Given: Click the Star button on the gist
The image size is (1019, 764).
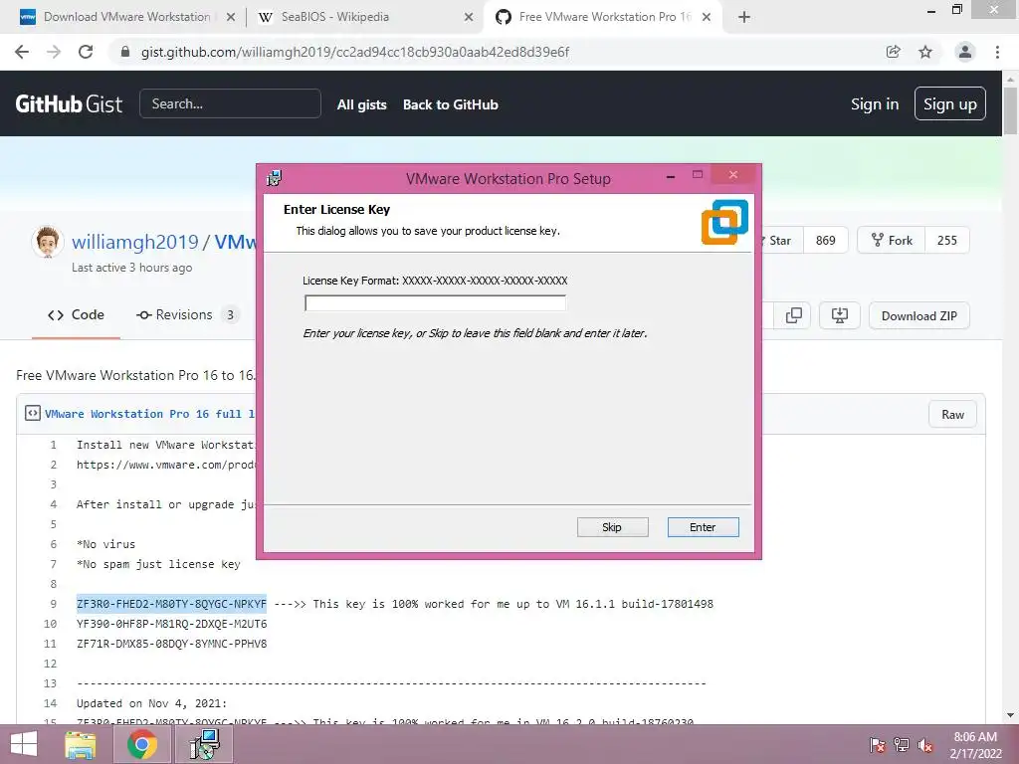Looking at the screenshot, I should pyautogui.click(x=782, y=241).
